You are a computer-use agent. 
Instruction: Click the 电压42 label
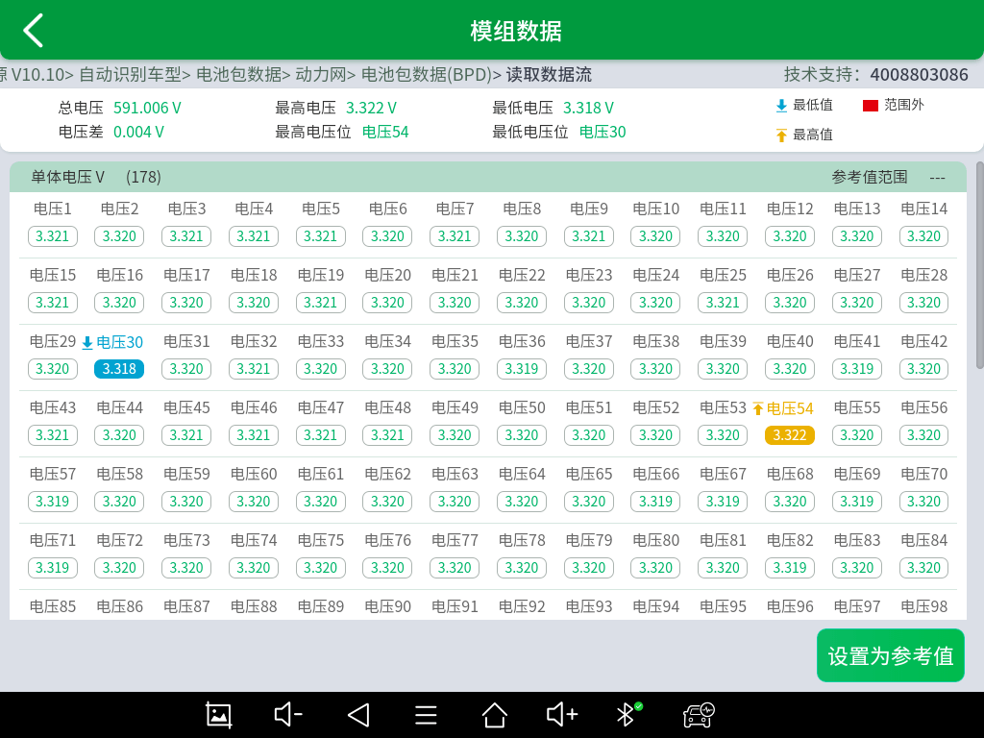923,342
